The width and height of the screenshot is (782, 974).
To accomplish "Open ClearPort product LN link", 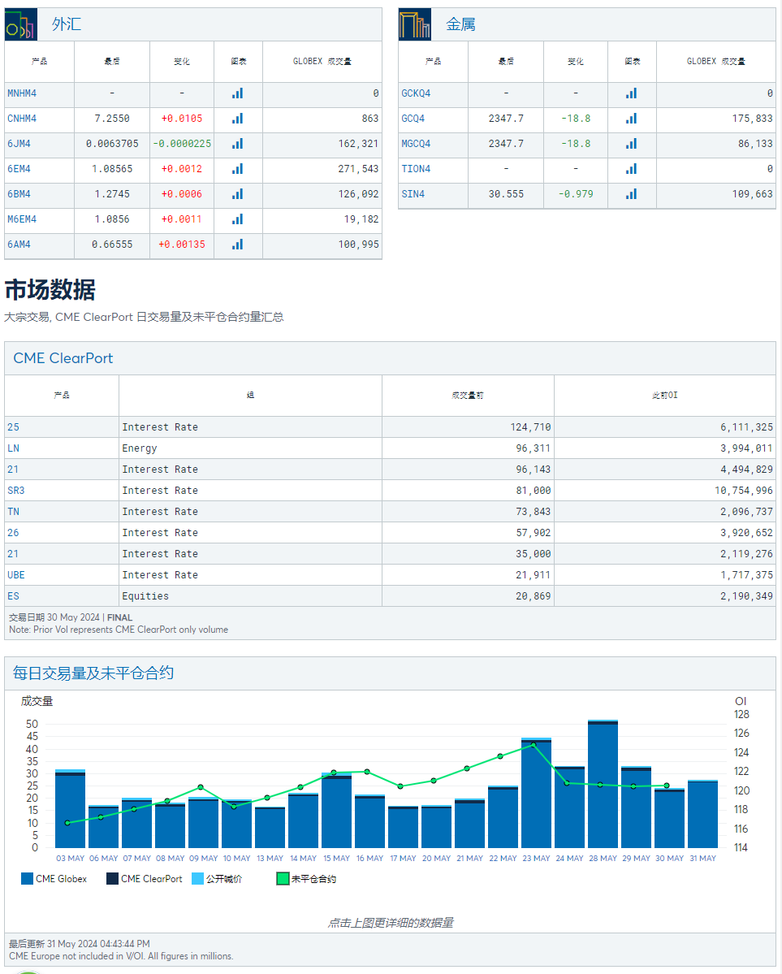I will coord(13,448).
